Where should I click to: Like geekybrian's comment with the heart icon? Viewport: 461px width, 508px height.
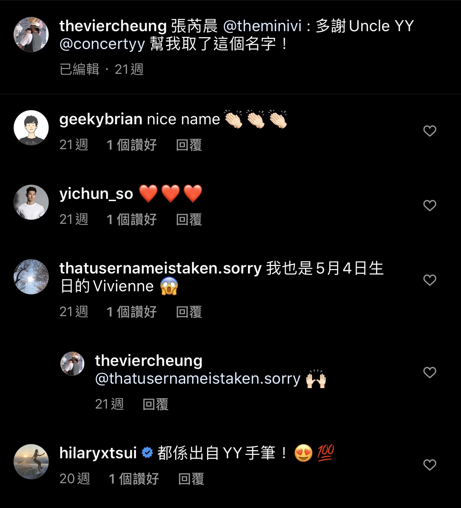(x=429, y=131)
